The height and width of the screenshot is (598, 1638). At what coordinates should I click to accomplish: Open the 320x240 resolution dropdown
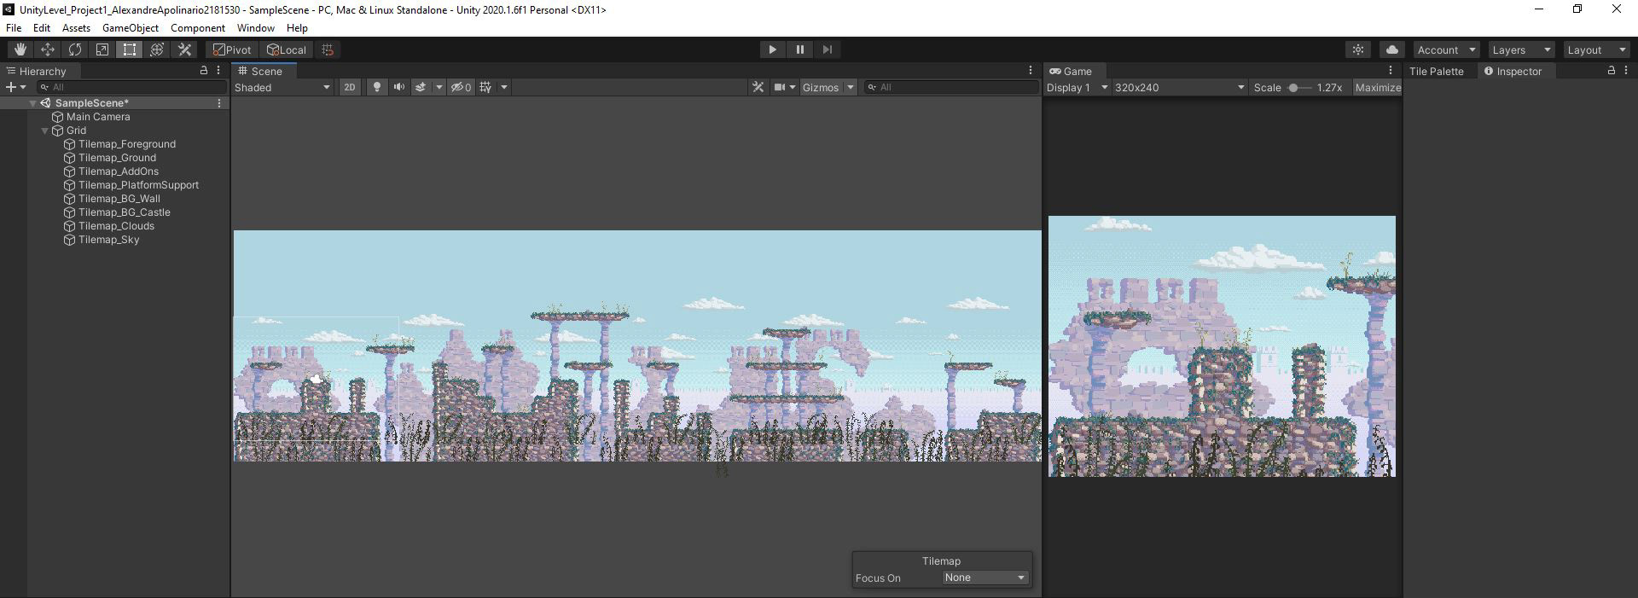point(1179,87)
